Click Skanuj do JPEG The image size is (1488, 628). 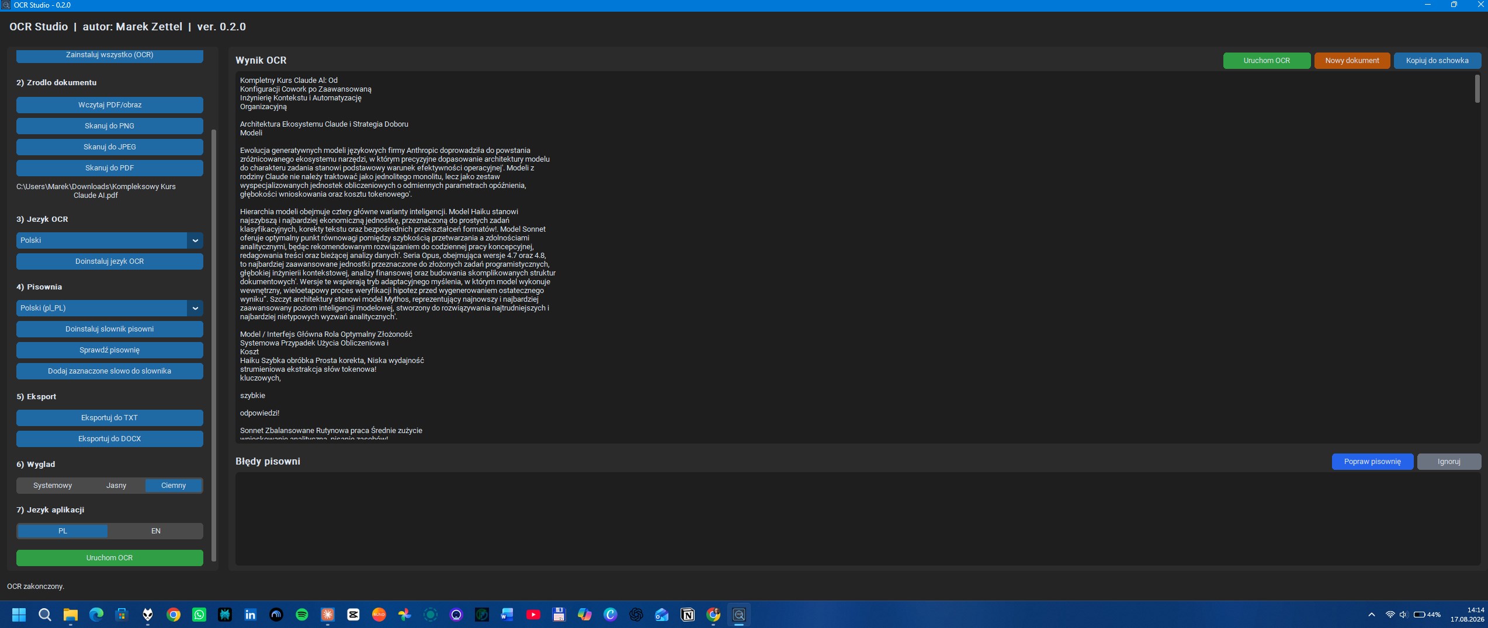tap(110, 147)
